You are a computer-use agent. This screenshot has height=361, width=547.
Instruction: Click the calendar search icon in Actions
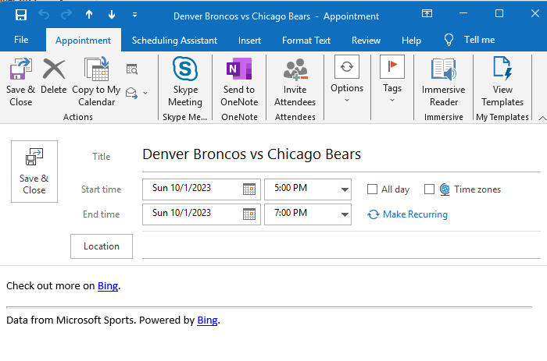(132, 69)
